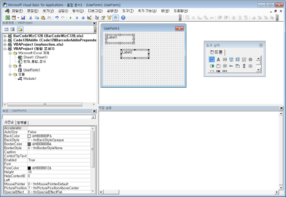This screenshot has width=286, height=197.
Task: Collapse the 폼 folder node
Action: (x=10, y=66)
